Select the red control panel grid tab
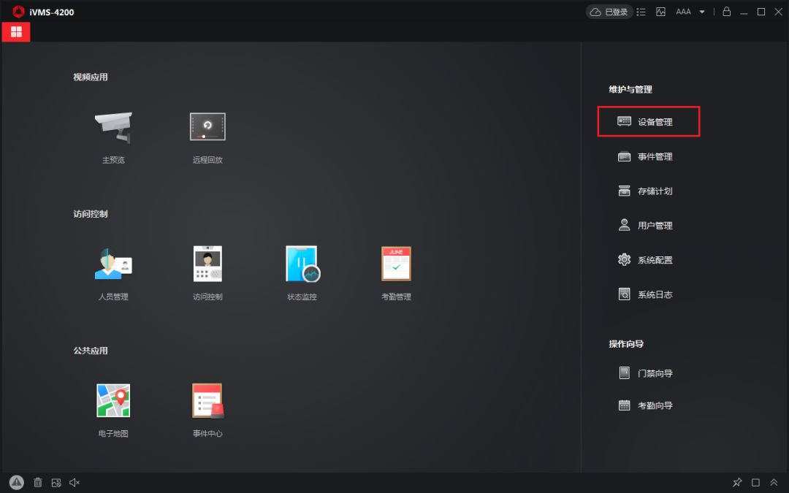 (x=16, y=31)
